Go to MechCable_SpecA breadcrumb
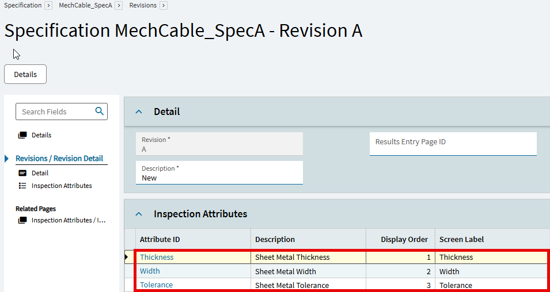Screen dimensions: 550x292 [85, 5]
